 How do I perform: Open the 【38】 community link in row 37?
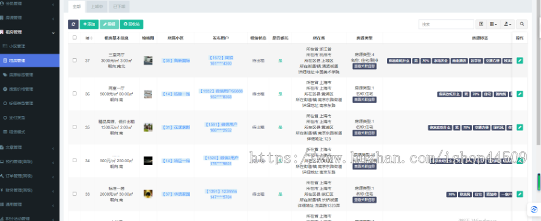[176, 60]
